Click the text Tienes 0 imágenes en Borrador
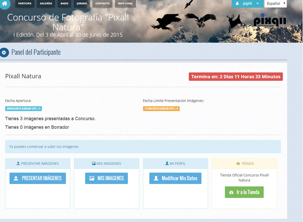 tap(37, 127)
